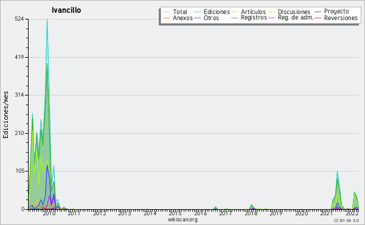Click the green Ediciones legend line

click(197, 12)
